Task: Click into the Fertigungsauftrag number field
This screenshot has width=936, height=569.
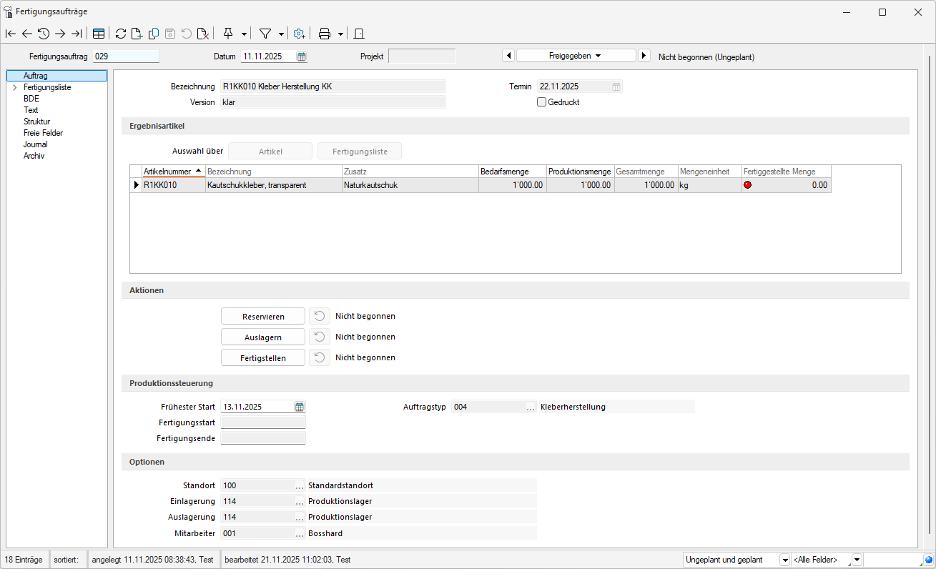Action: tap(125, 56)
